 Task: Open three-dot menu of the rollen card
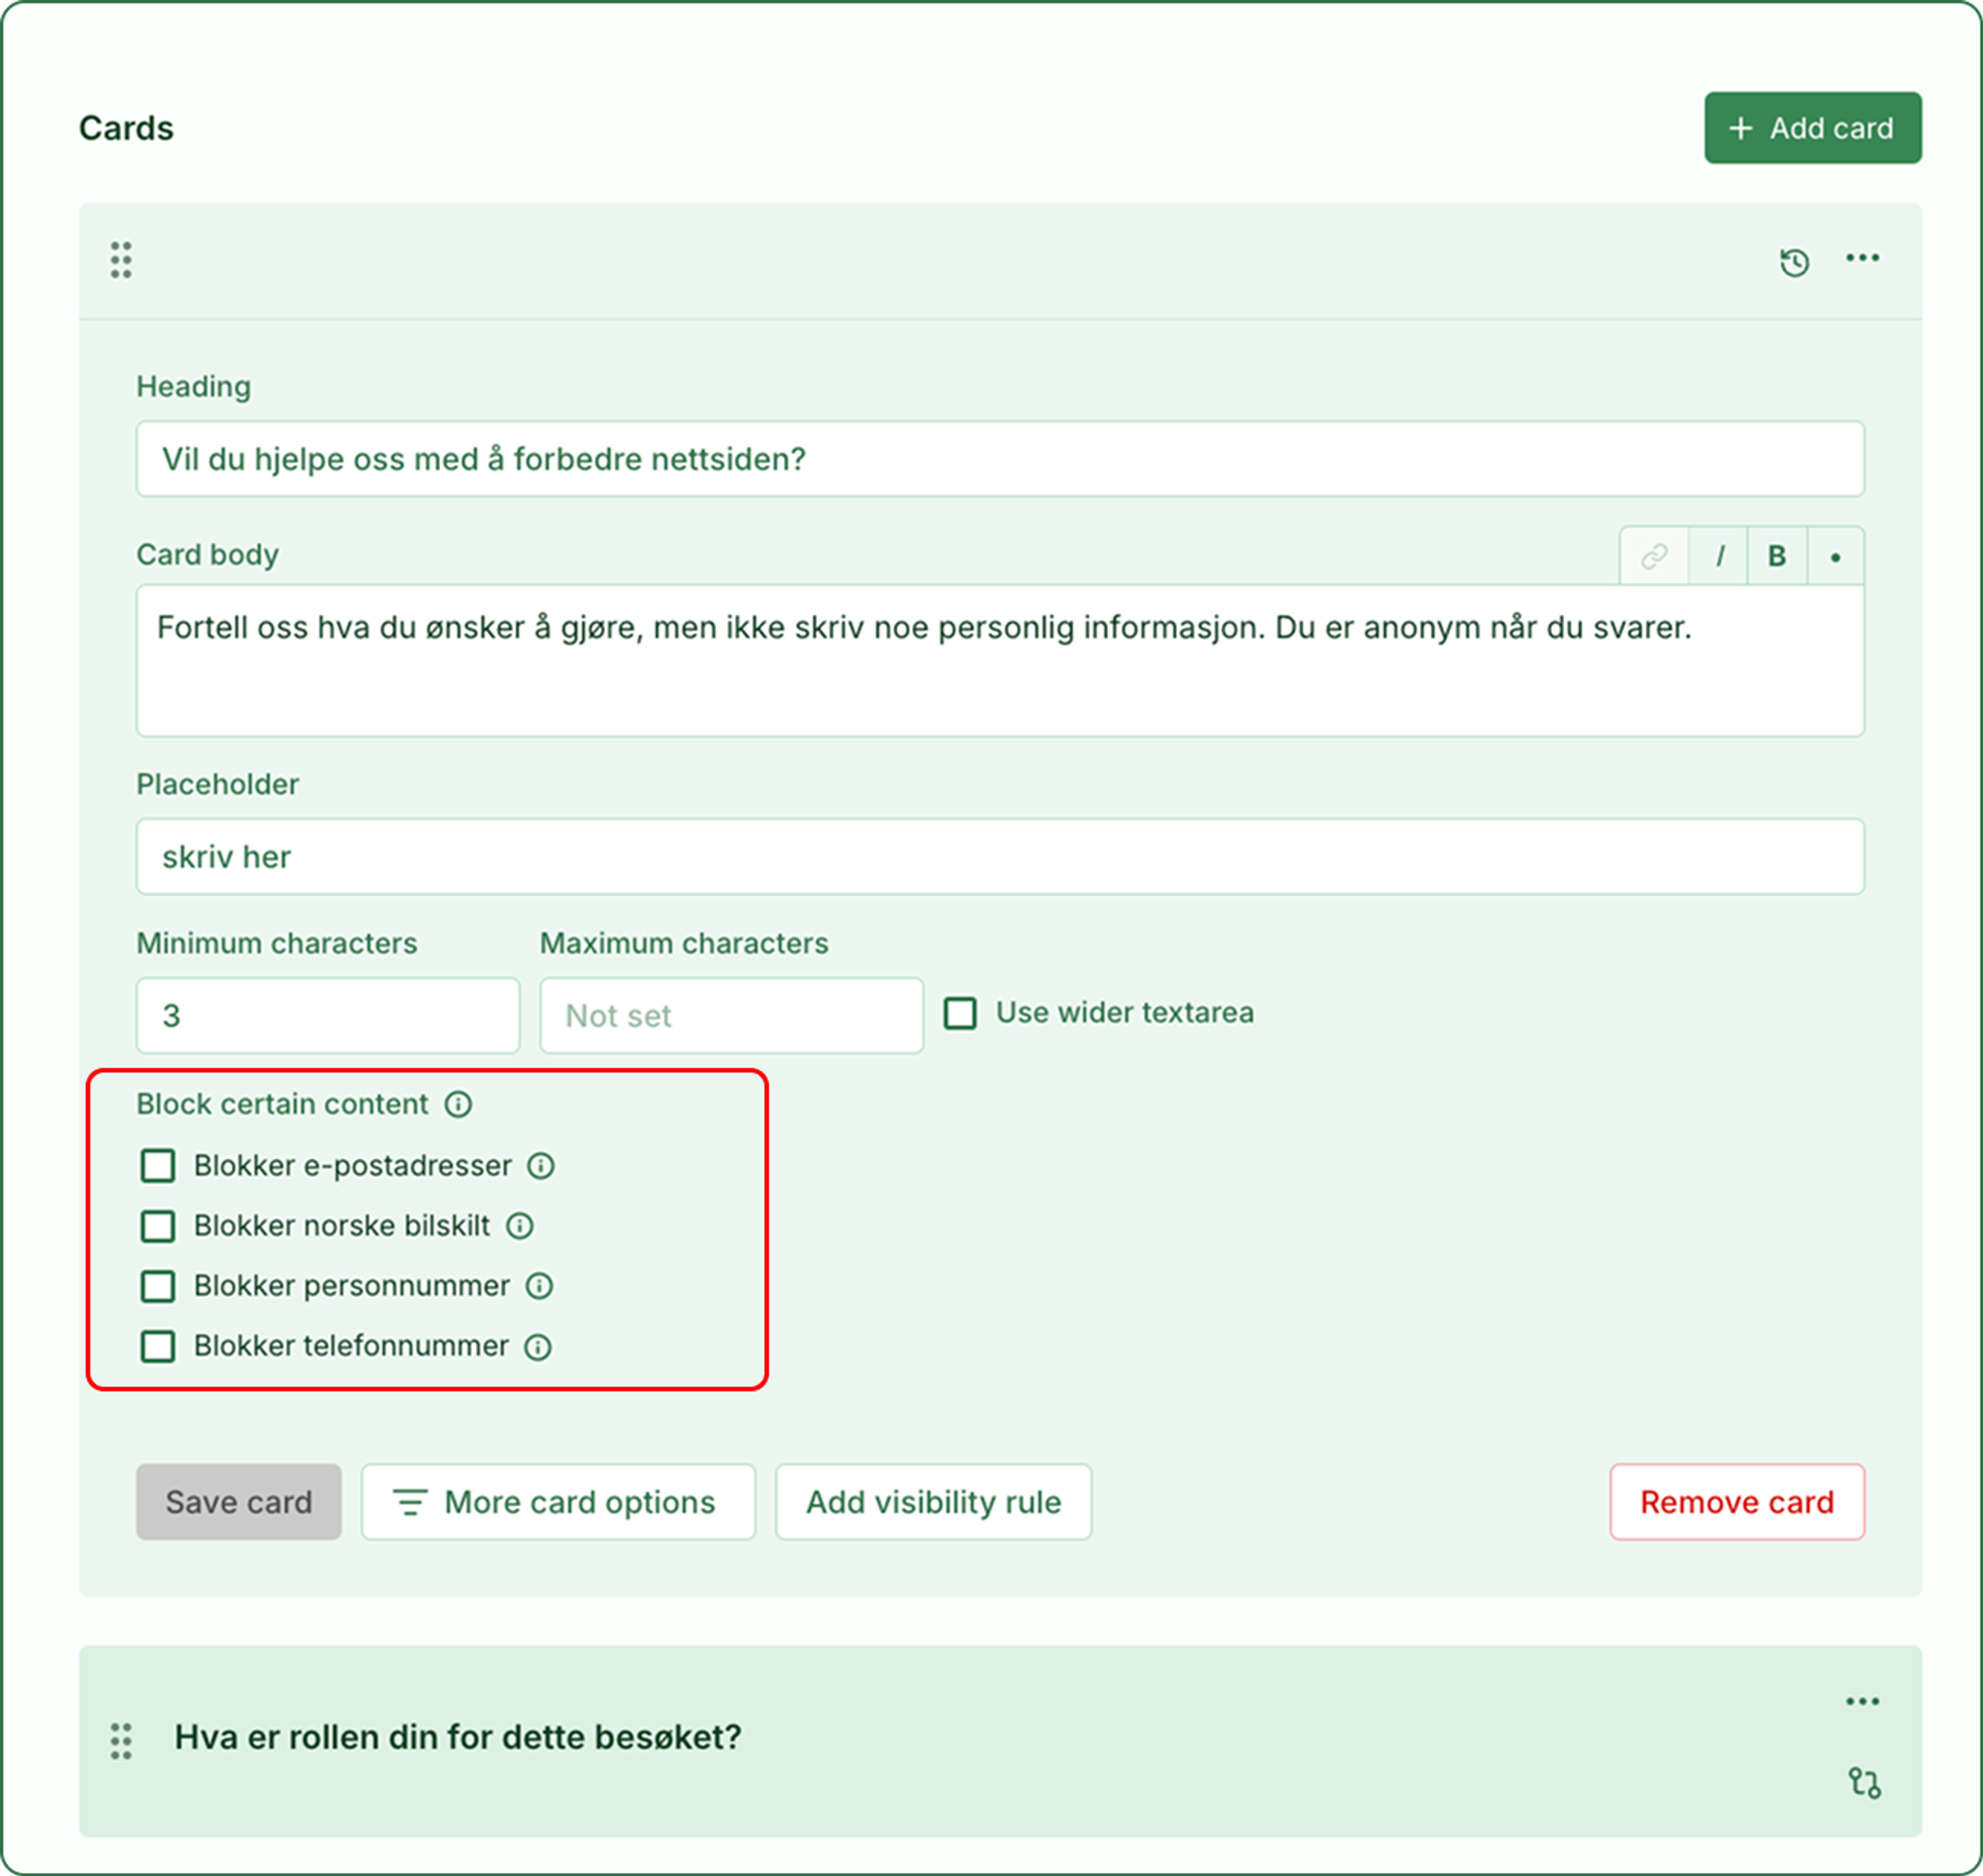(1862, 1701)
